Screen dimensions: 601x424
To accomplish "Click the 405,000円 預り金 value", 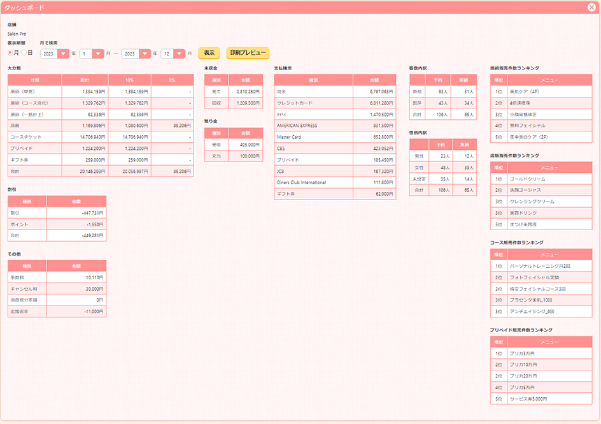I will [250, 145].
